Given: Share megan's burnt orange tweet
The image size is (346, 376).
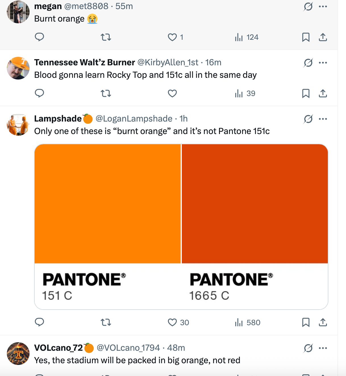Looking at the screenshot, I should pyautogui.click(x=323, y=37).
